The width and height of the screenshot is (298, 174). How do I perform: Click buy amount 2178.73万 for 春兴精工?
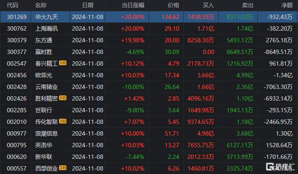coord(201,63)
